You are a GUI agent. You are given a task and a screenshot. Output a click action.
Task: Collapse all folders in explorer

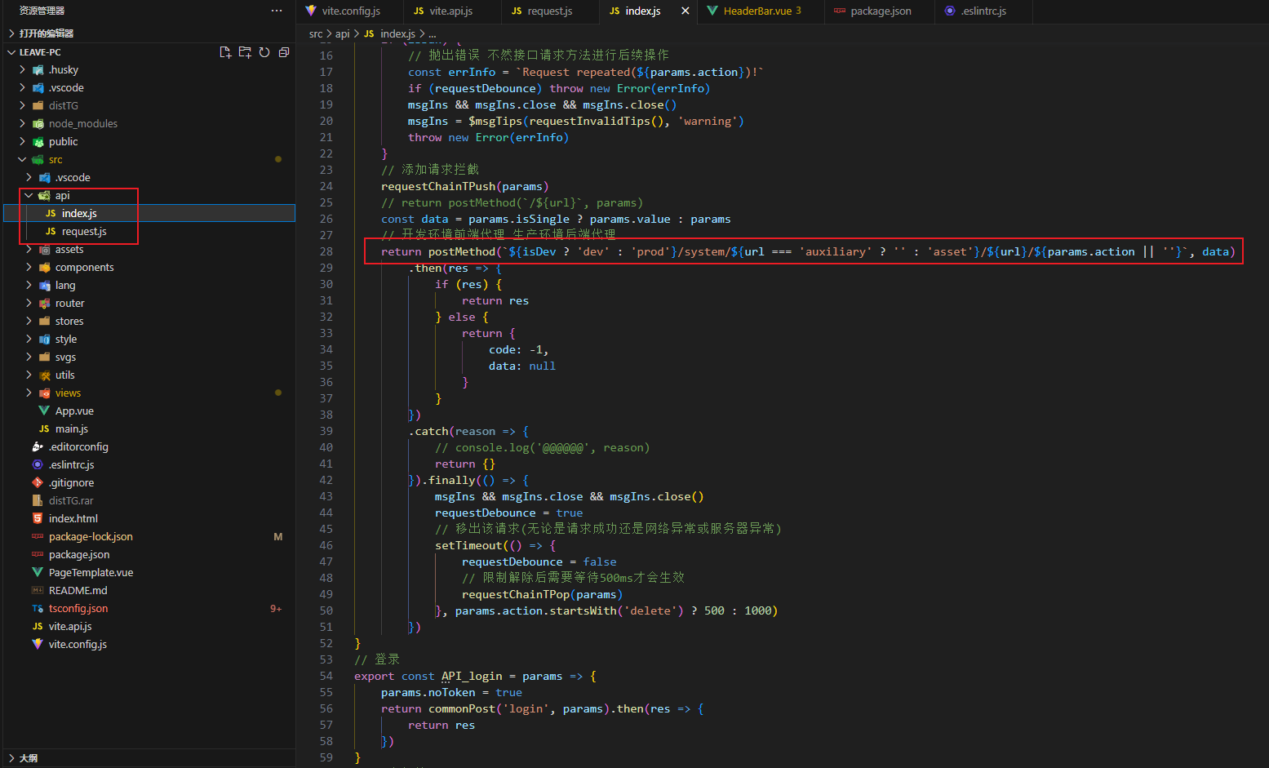[x=284, y=52]
